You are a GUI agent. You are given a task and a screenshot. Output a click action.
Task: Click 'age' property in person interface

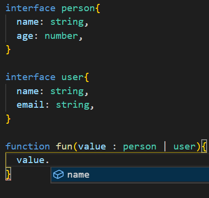click(25, 36)
